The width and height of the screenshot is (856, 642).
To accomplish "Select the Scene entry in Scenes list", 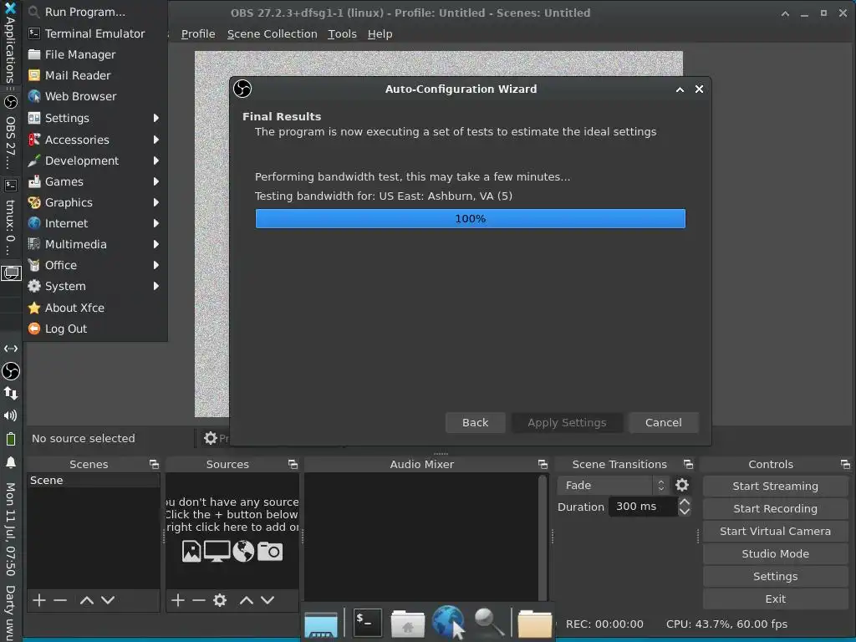I will click(93, 481).
